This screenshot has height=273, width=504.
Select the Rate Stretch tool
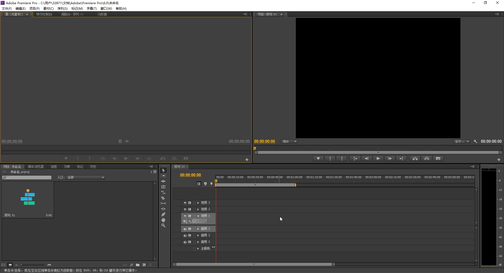click(163, 192)
